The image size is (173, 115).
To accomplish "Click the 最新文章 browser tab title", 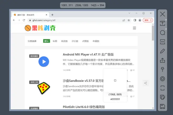I will (26, 15).
